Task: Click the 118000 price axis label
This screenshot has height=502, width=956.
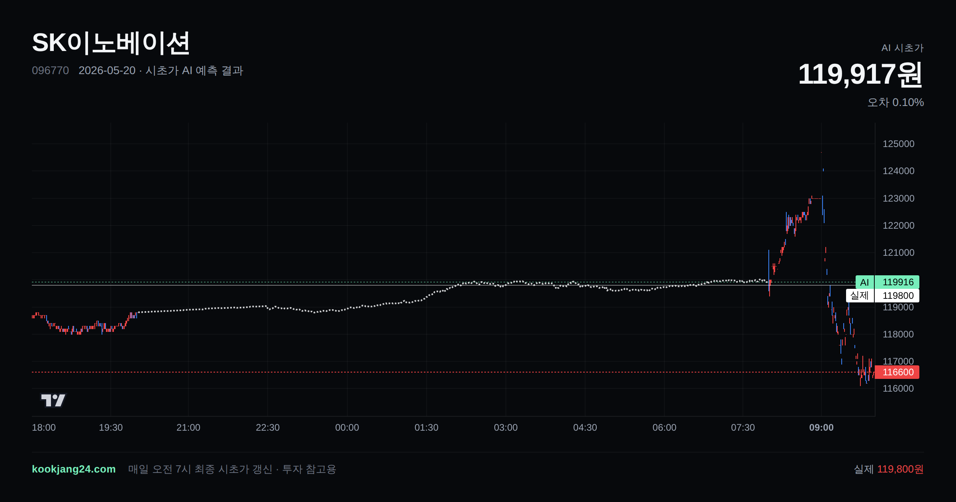Action: [x=898, y=334]
